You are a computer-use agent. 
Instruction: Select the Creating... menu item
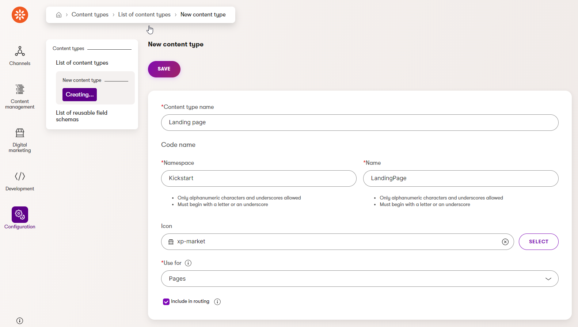[80, 95]
